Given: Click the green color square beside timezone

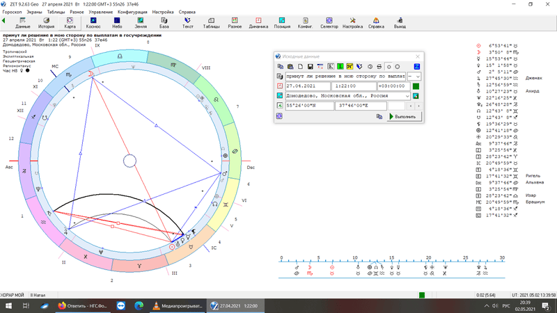Looking at the screenshot, I should pos(416,86).
